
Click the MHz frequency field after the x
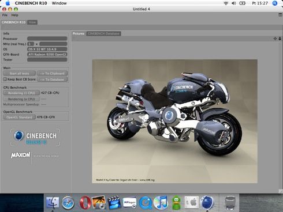(53, 44)
